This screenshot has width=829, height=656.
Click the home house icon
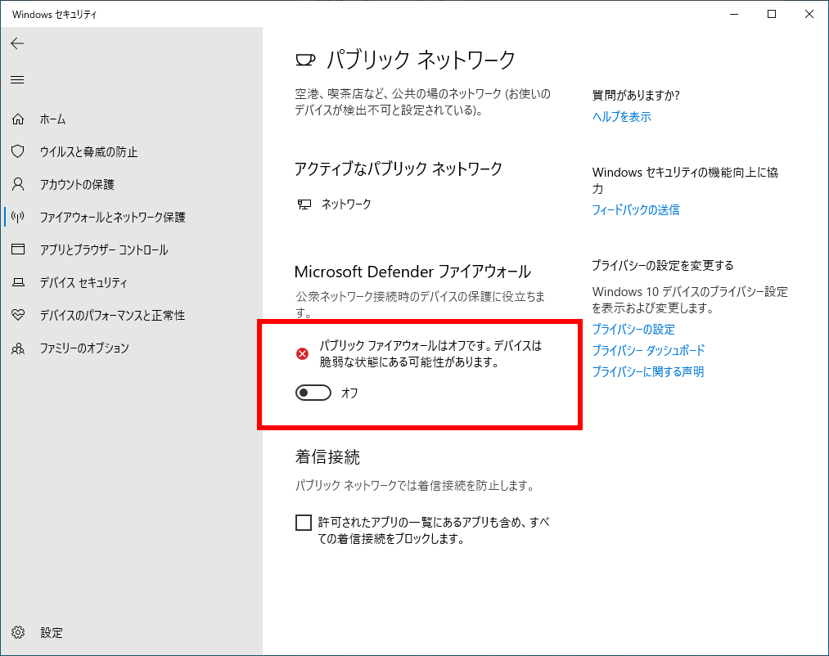(x=18, y=119)
